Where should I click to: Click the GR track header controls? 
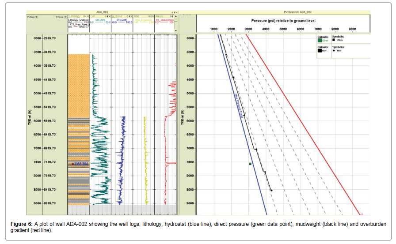(x=107, y=17)
